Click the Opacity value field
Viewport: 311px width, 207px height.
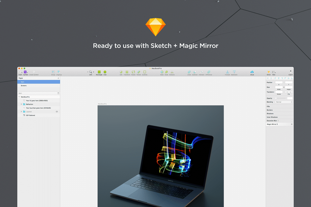[290, 98]
